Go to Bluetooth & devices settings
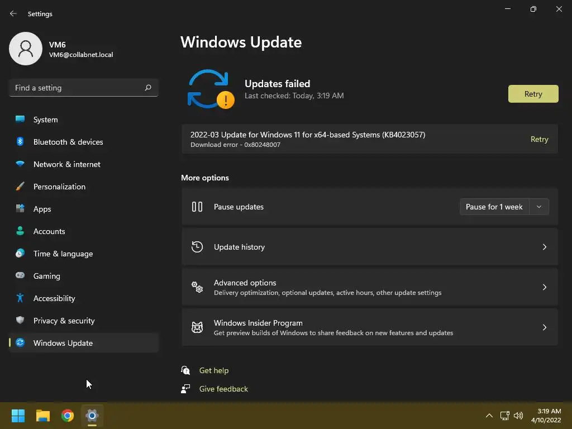This screenshot has height=429, width=572. point(84,141)
